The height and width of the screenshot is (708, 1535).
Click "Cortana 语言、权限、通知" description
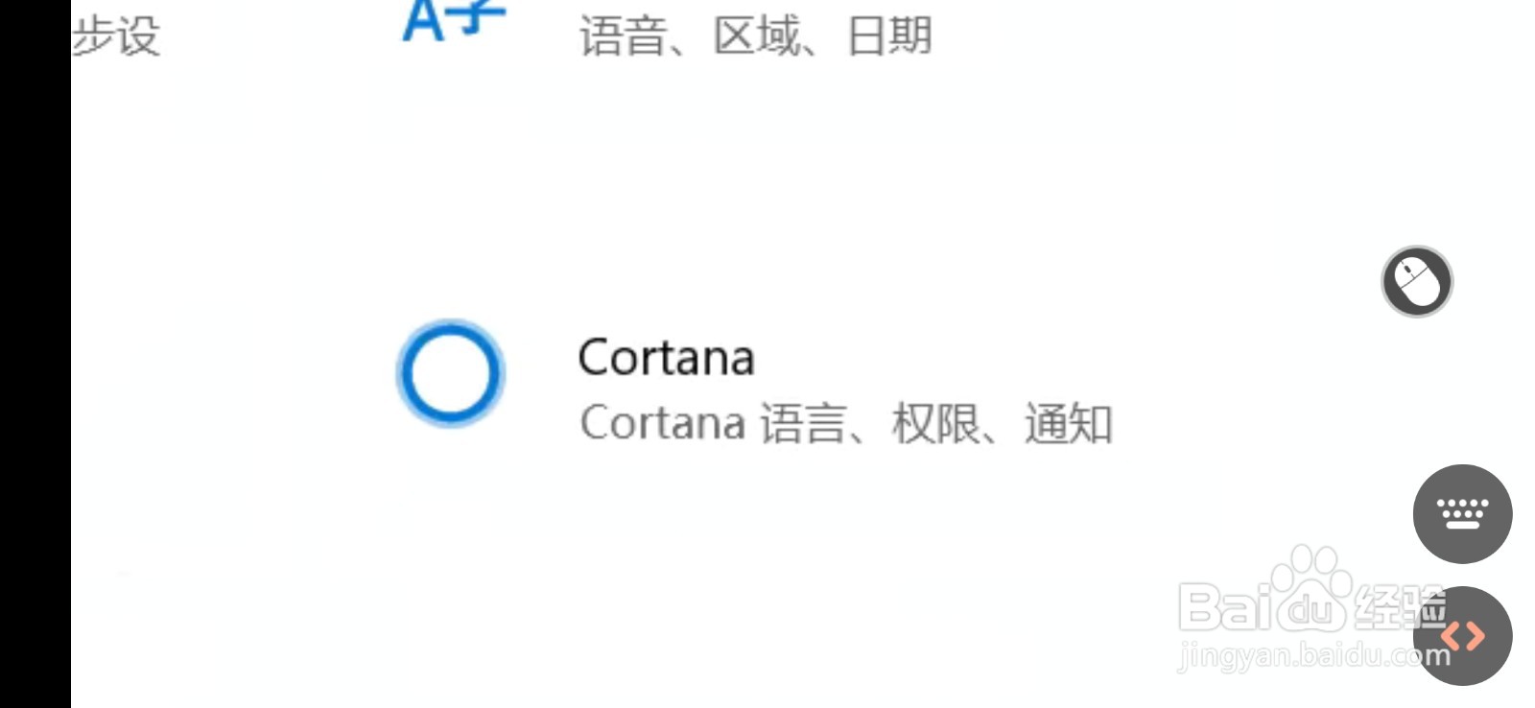tap(845, 423)
